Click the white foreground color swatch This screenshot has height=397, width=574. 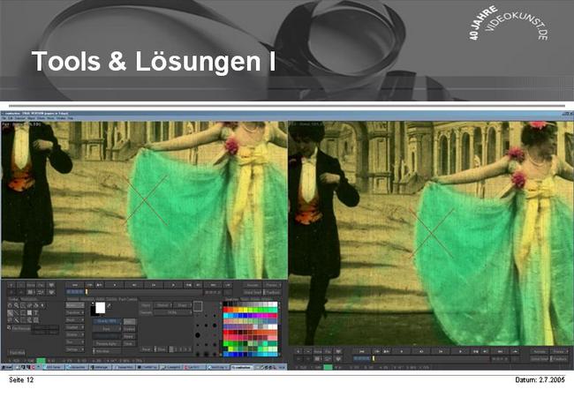tap(101, 308)
